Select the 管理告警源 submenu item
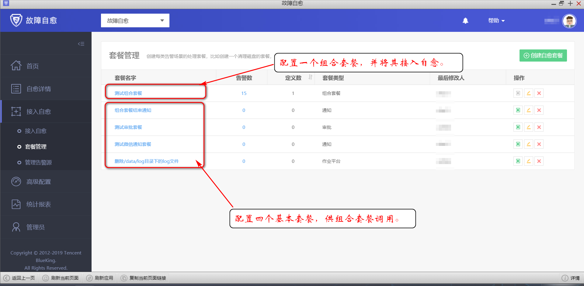The width and height of the screenshot is (584, 286). point(38,162)
